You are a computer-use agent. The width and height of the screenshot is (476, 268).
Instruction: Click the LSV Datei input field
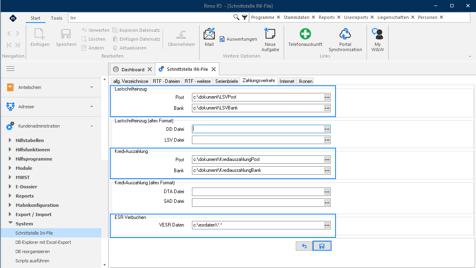[x=258, y=140]
